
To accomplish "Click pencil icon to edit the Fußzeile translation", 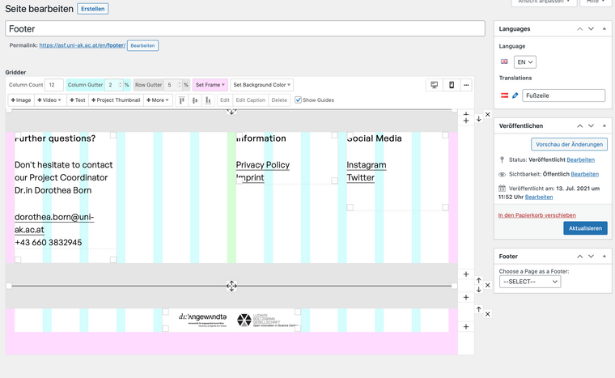I will (x=515, y=96).
